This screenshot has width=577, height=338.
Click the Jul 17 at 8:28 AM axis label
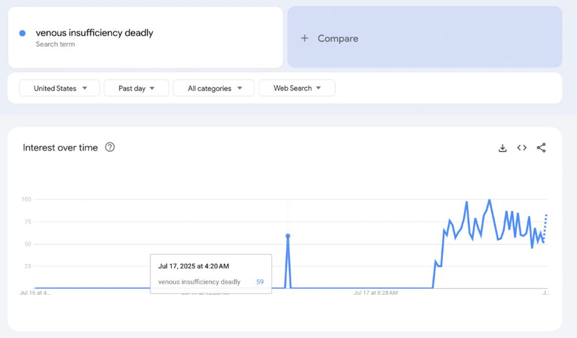[x=374, y=293]
